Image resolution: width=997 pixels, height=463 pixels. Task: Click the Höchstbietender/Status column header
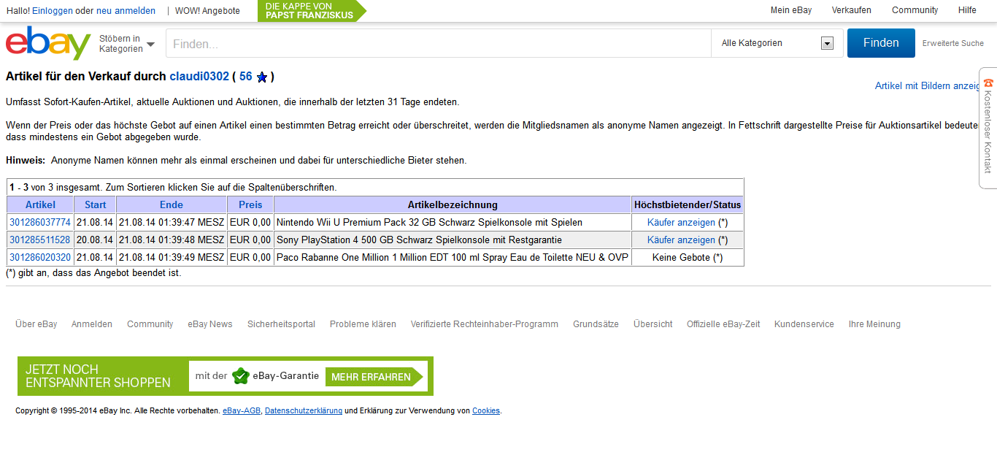pyautogui.click(x=688, y=204)
